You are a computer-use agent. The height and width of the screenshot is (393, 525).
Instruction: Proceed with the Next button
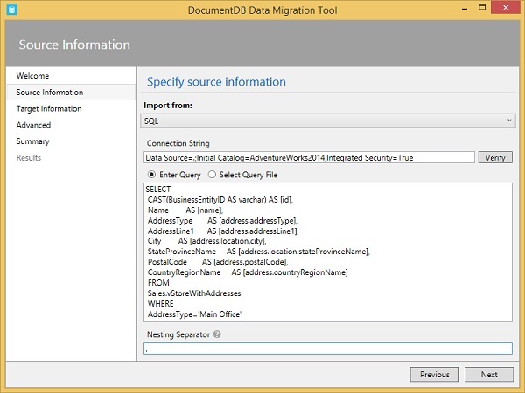(x=489, y=374)
